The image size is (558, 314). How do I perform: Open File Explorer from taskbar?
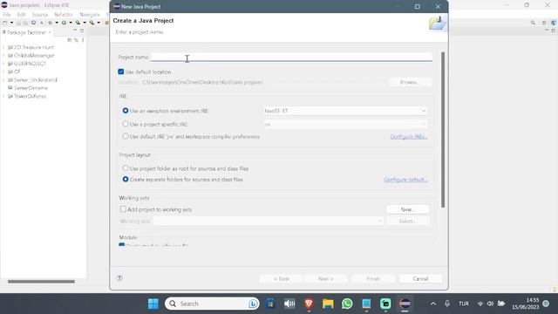pyautogui.click(x=328, y=304)
